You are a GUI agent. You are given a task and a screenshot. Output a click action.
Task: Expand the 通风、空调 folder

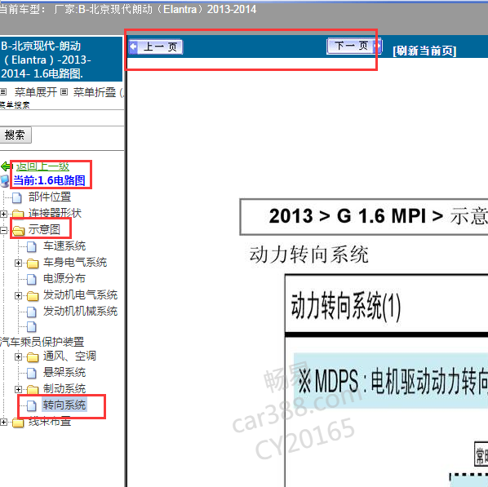19,356
